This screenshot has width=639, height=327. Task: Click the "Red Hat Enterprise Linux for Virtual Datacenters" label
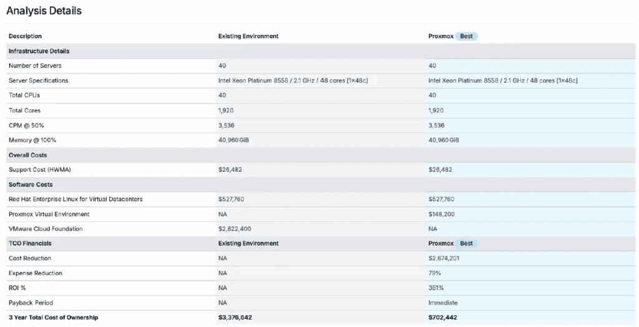click(x=76, y=199)
